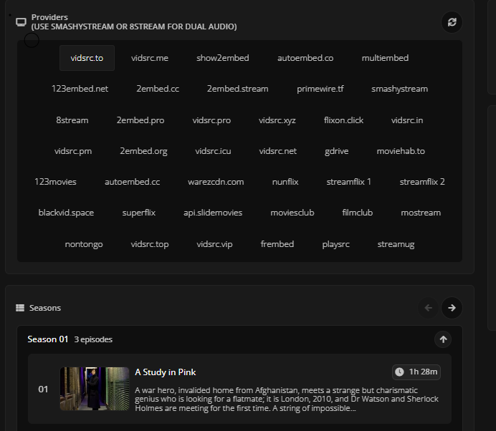Viewport: 496px width, 431px height.
Task: Expand the Season 01 header
Action: click(48, 339)
